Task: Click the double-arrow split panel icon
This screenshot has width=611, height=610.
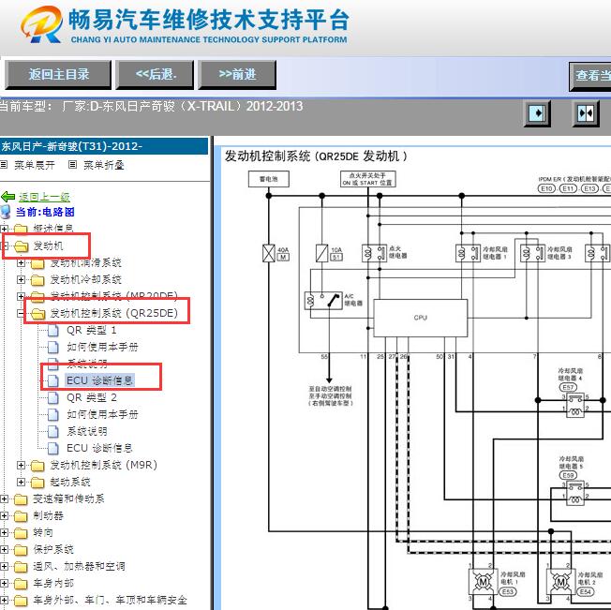Action: pos(586,113)
